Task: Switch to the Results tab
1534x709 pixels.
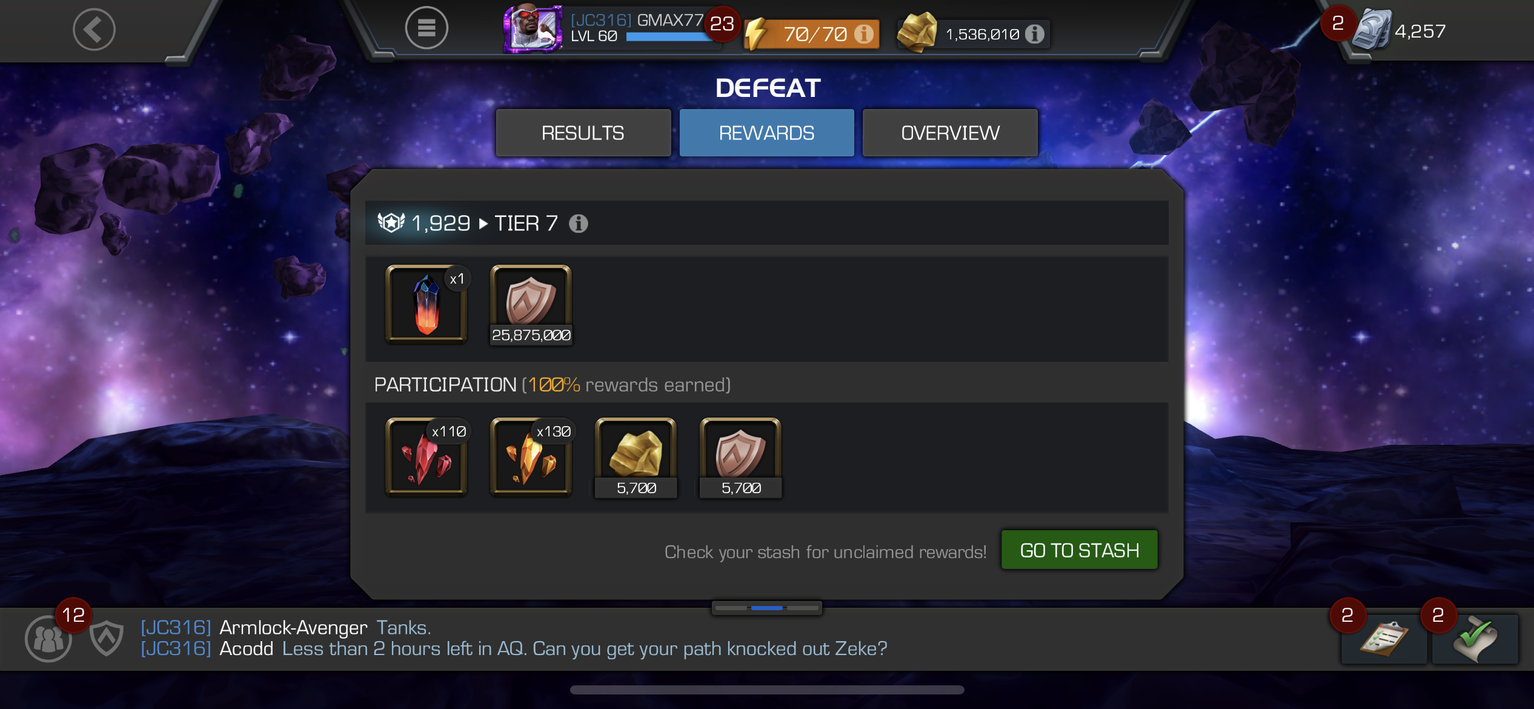Action: 583,133
